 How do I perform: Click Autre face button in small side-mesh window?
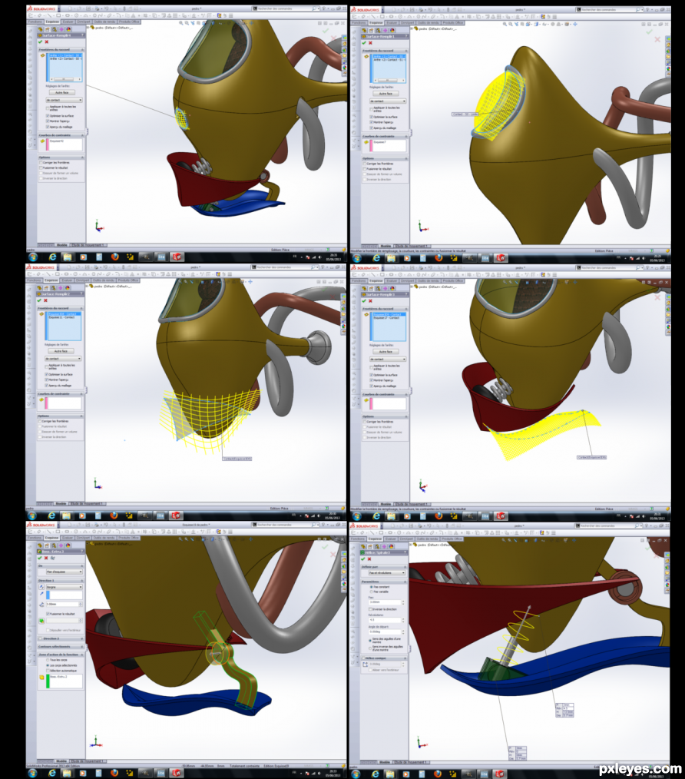(62, 92)
